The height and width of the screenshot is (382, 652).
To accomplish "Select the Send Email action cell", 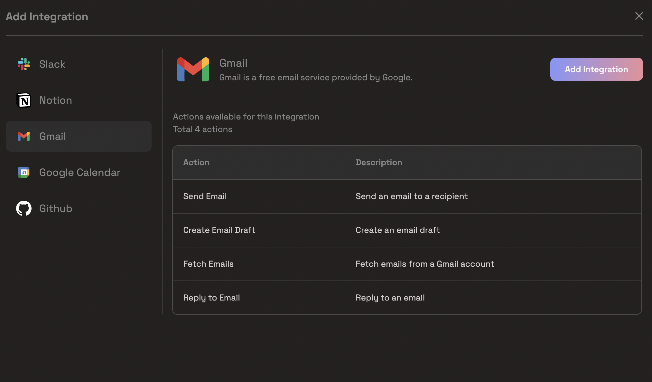I will click(205, 196).
